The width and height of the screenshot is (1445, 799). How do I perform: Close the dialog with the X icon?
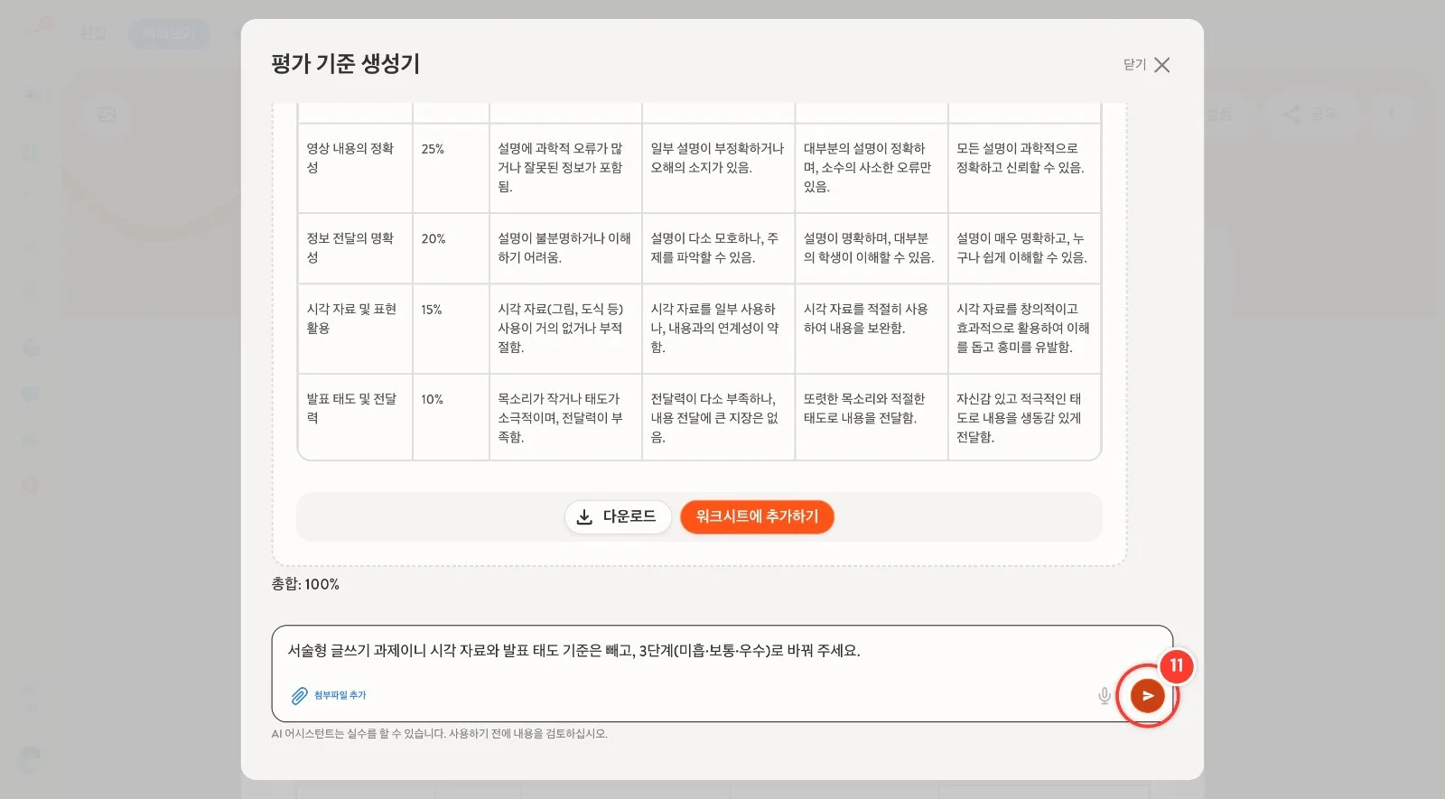click(1162, 65)
